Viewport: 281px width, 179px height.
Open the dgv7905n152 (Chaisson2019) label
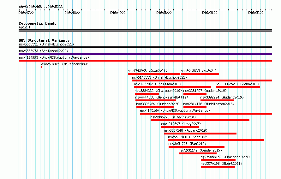pos(225,157)
